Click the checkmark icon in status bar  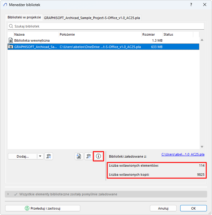coord(16,194)
